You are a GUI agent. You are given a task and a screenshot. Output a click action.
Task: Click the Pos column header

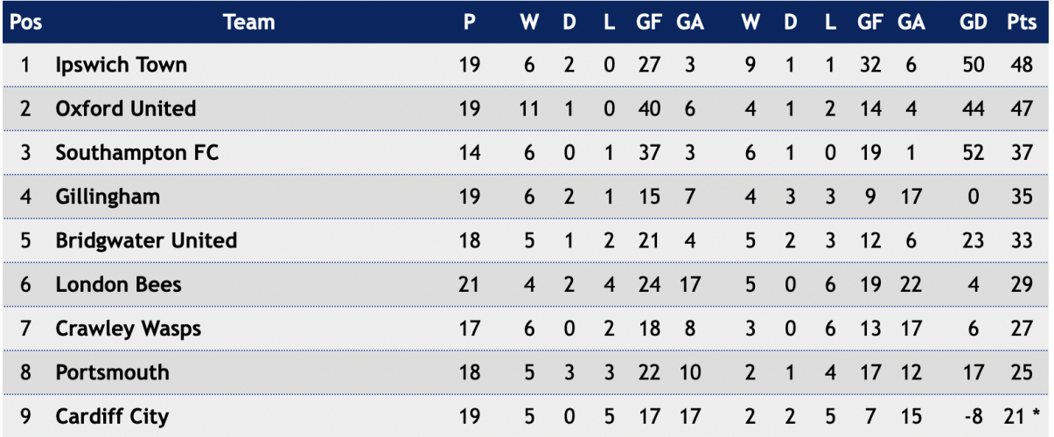tap(25, 22)
